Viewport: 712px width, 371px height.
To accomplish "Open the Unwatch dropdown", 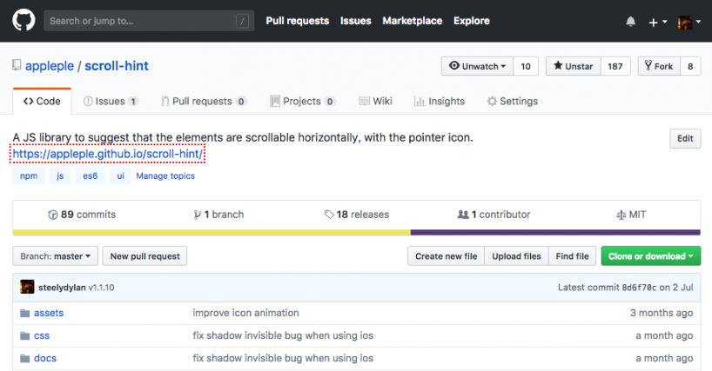I will (x=477, y=67).
